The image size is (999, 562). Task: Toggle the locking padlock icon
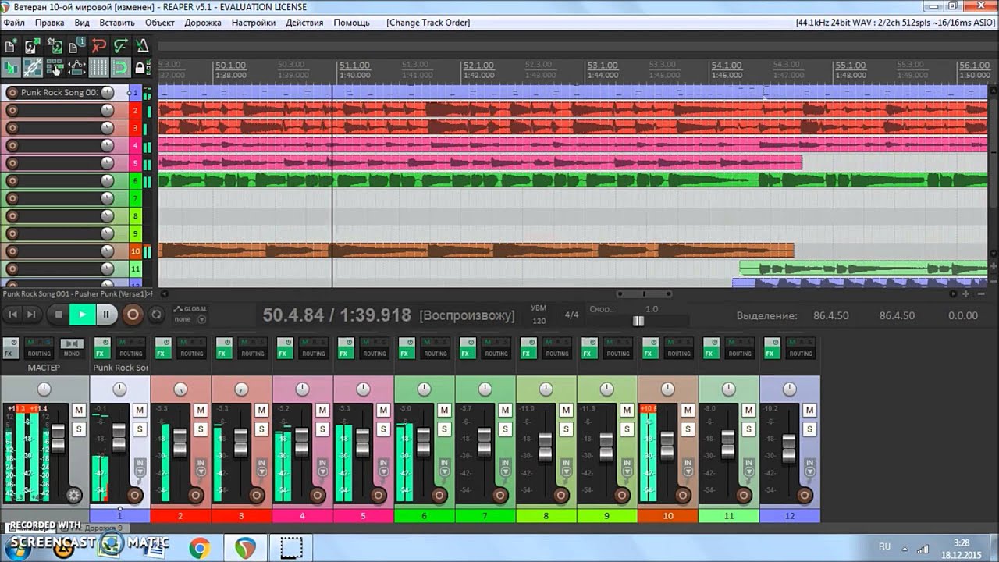point(140,68)
